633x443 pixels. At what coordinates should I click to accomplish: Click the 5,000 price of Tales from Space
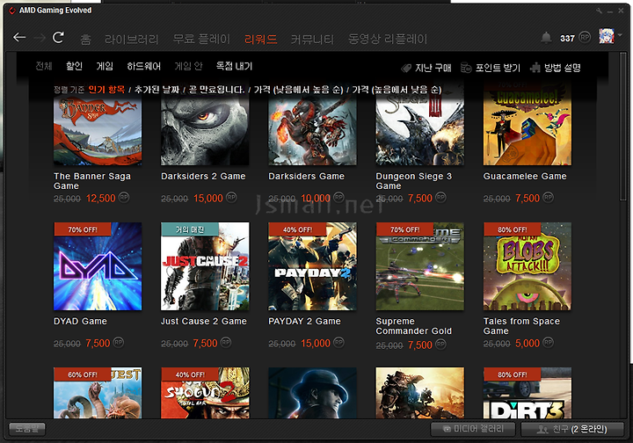point(527,344)
